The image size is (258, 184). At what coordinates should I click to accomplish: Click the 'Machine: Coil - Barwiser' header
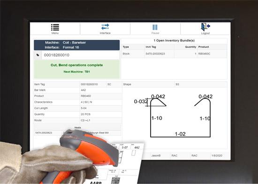click(66, 42)
